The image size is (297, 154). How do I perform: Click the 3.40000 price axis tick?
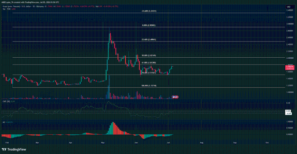[290, 10]
